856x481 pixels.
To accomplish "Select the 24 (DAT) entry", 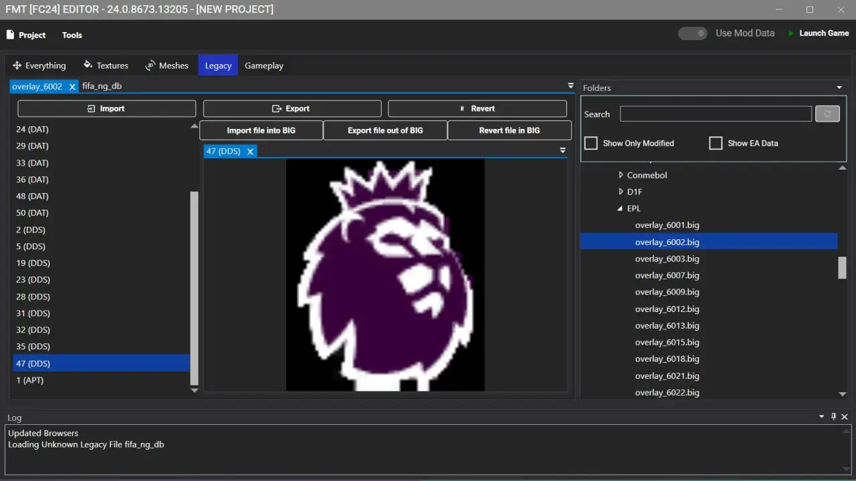I will pyautogui.click(x=102, y=129).
